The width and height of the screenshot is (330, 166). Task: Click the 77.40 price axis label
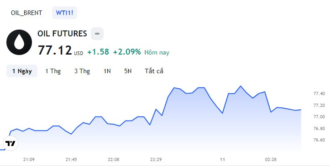(x=319, y=94)
